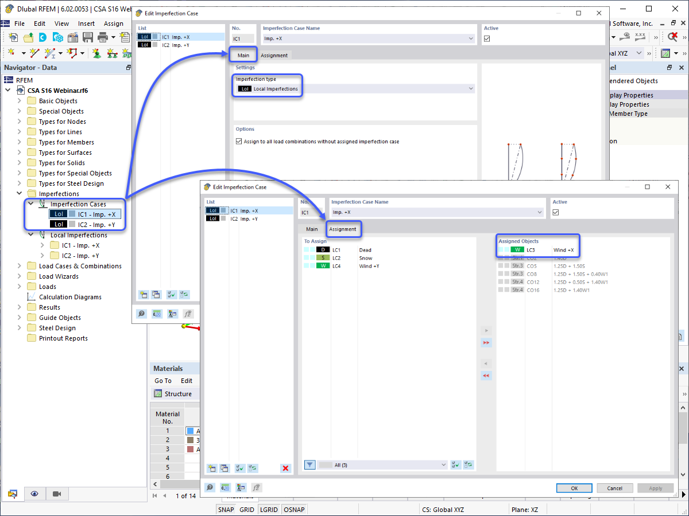Open Imperfection Case Name dropdown in front dialog
This screenshot has width=689, height=516.
pos(539,212)
